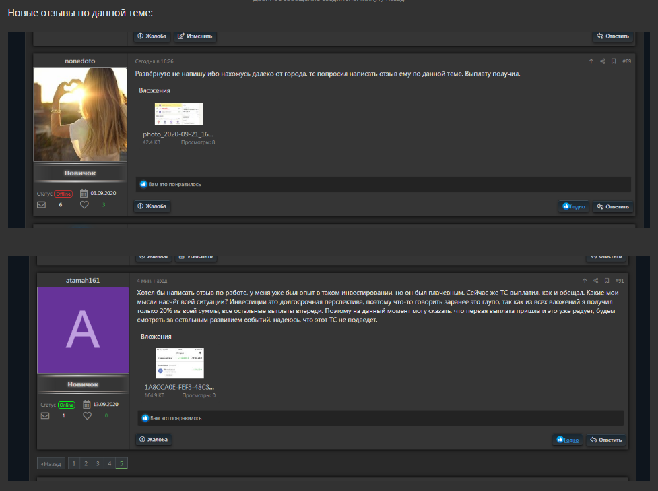Bookmark post #91 by atamah161

pyautogui.click(x=607, y=281)
